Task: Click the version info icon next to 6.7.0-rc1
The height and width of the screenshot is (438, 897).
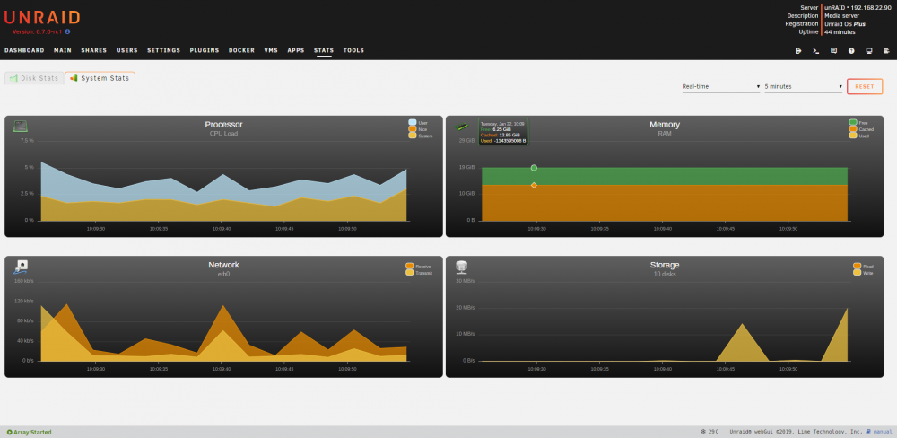Action: (x=67, y=32)
